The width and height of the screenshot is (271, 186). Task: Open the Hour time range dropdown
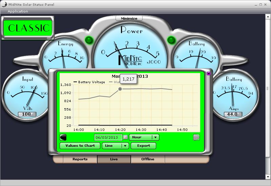tap(144, 137)
